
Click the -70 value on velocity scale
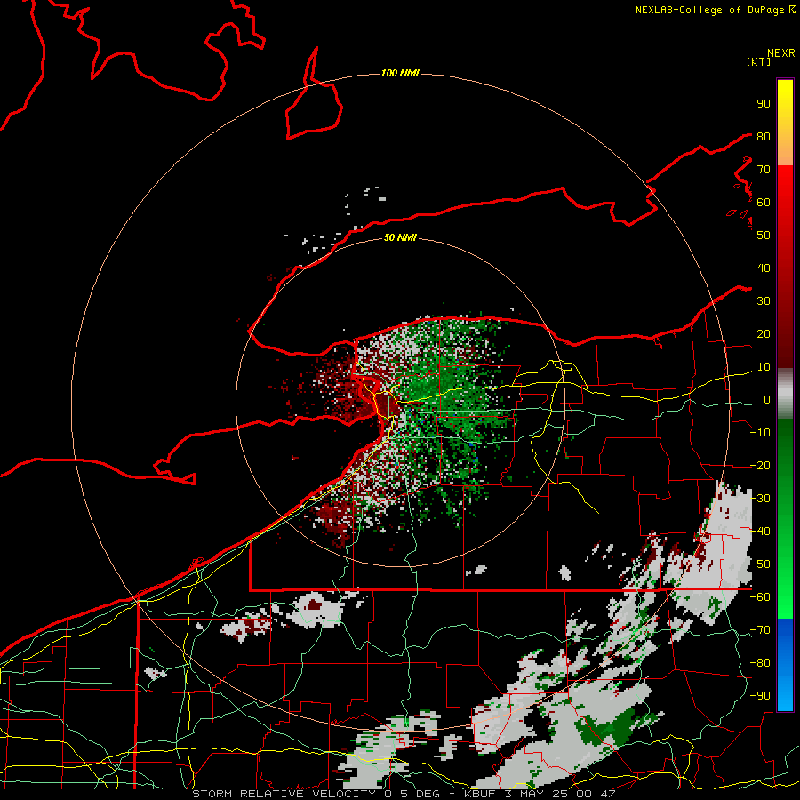[x=760, y=630]
